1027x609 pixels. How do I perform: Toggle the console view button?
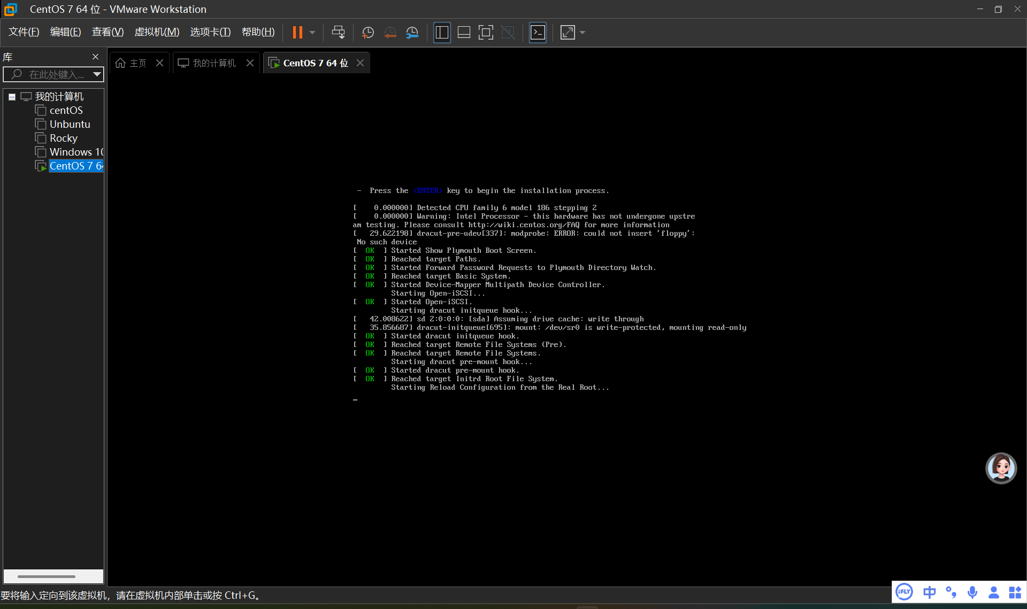click(538, 33)
